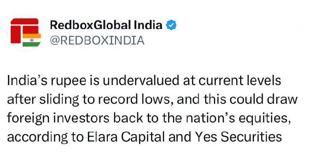Visit the @REDBOXINDIA handle
318x161 pixels.
tap(97, 41)
